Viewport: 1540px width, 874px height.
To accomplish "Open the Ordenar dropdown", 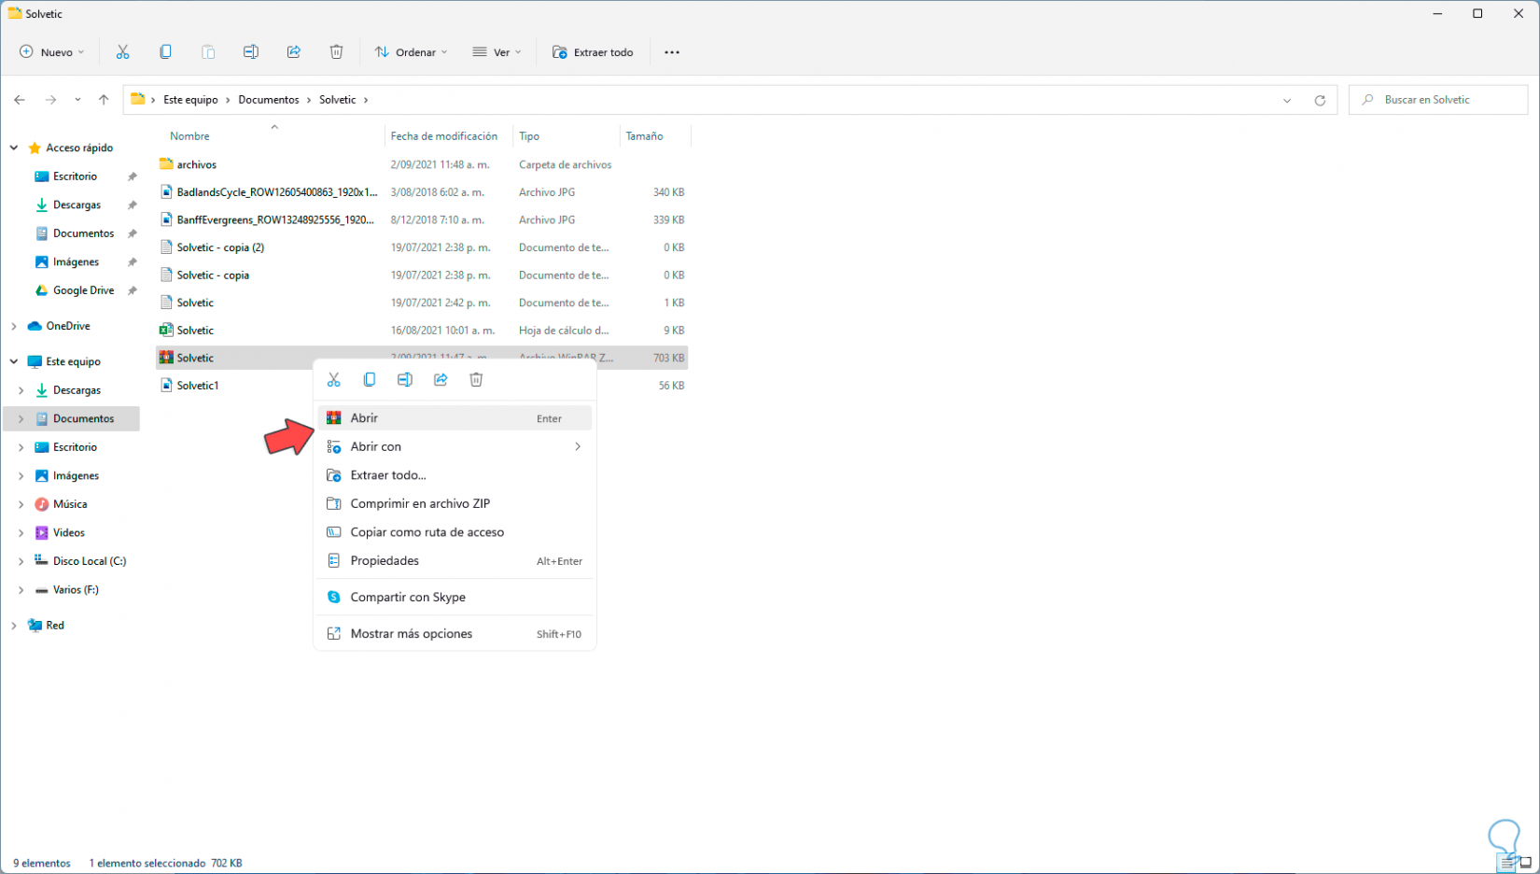I will click(x=411, y=52).
